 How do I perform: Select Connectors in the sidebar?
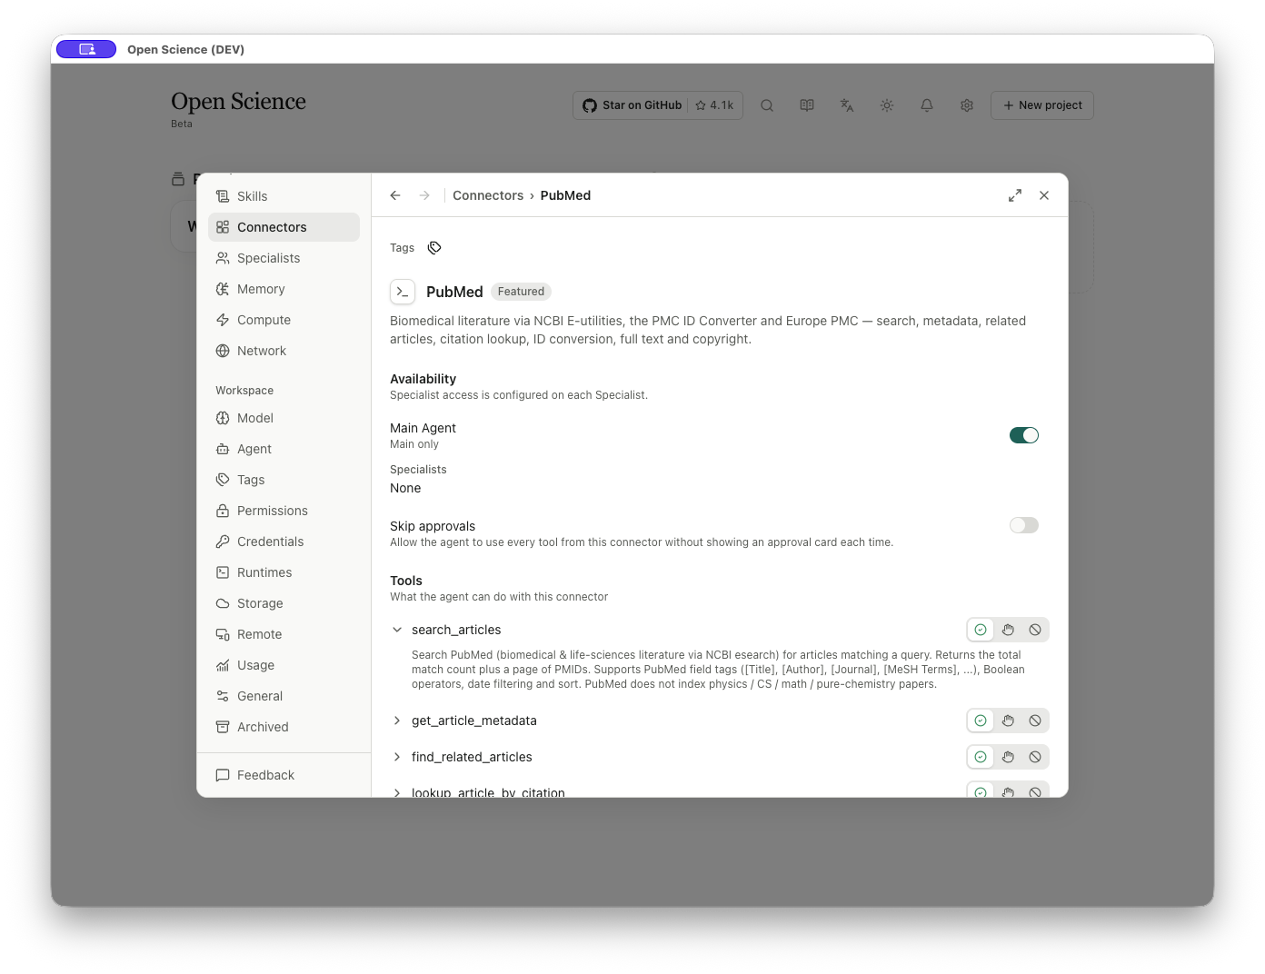[284, 227]
